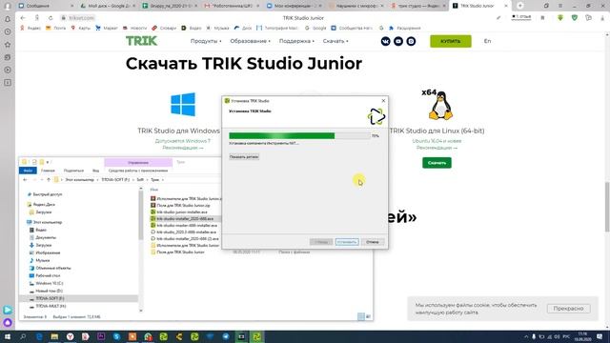
Task: Switch site language to En
Action: 487,41
